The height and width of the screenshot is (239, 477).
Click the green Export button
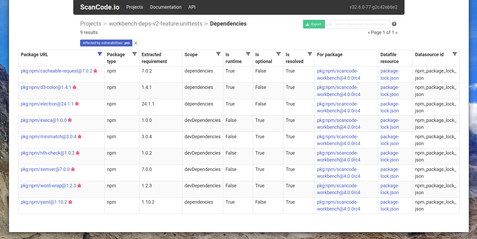click(314, 24)
